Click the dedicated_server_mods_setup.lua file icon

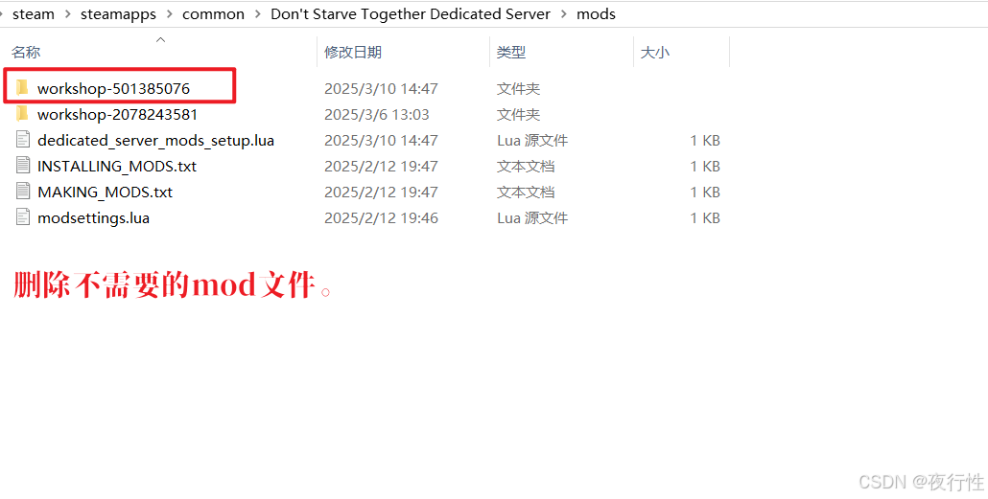(x=23, y=140)
